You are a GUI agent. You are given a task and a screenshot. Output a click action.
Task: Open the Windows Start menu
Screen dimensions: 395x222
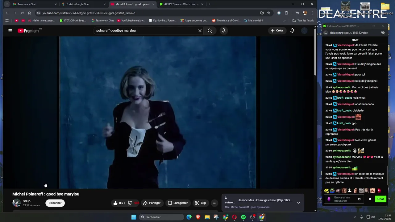coord(134,217)
